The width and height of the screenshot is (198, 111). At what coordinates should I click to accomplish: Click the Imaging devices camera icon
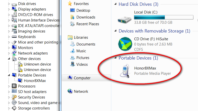point(14,31)
